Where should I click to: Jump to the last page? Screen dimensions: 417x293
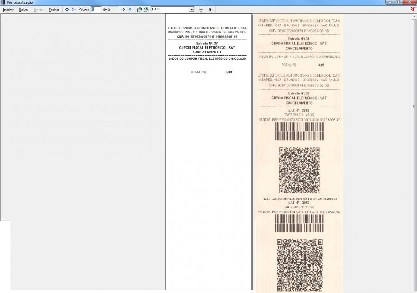coord(129,9)
